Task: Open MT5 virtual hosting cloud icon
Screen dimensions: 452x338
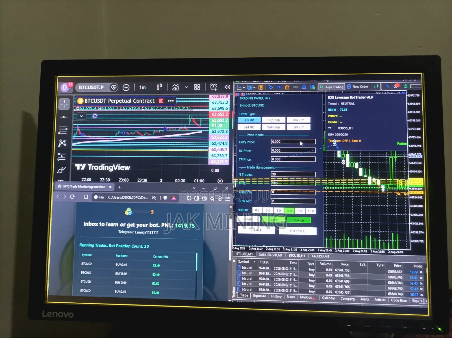Action: click(304, 87)
